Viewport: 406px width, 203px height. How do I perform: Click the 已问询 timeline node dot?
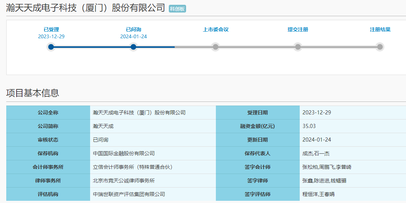(133, 47)
